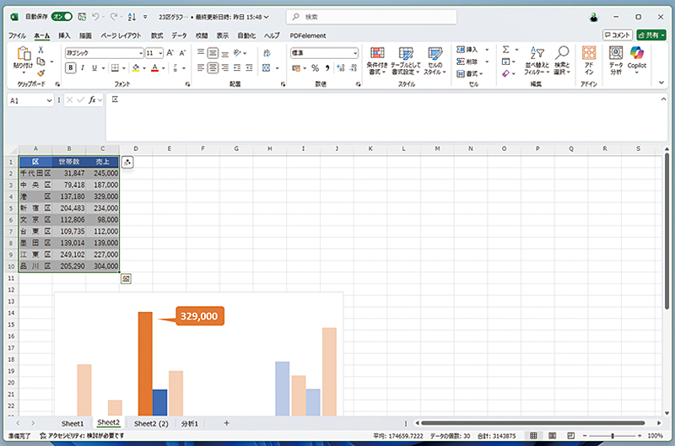Image resolution: width=675 pixels, height=446 pixels.
Task: Switch to the 分析1 sheet tab
Action: 190,422
